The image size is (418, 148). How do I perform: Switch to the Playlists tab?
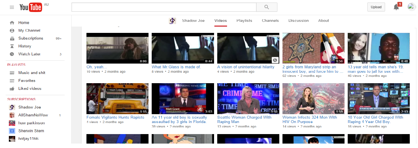pyautogui.click(x=244, y=21)
